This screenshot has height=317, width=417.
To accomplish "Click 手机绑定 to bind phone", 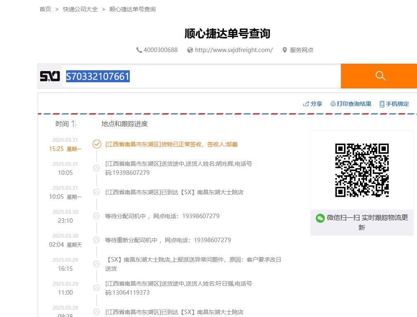I will click(x=394, y=104).
